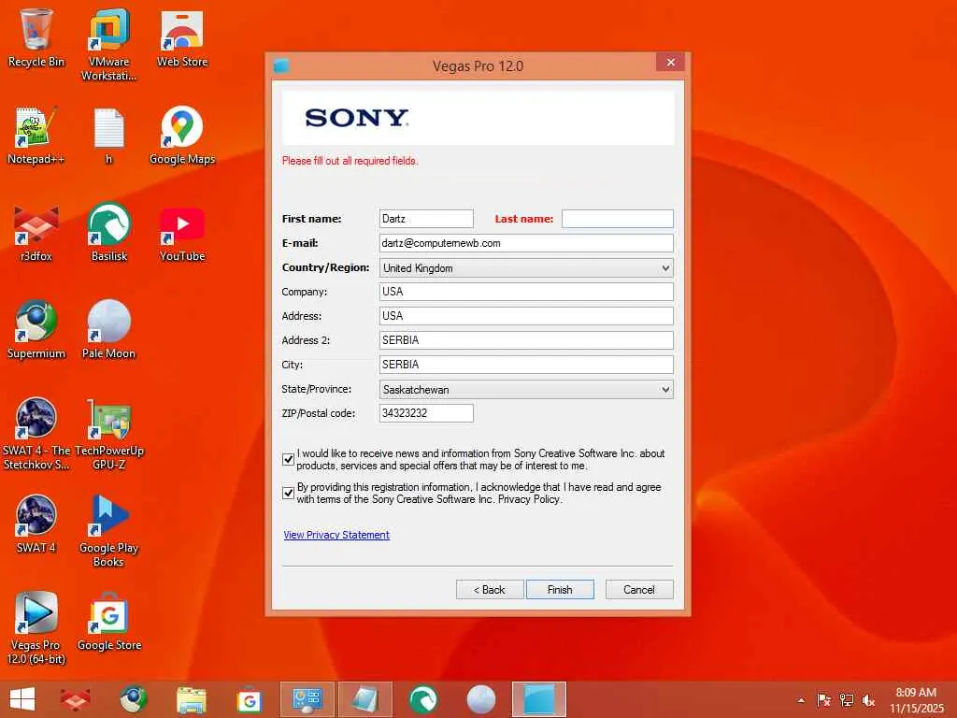Image resolution: width=957 pixels, height=718 pixels.
Task: Open the State/Province dropdown
Action: (x=526, y=390)
